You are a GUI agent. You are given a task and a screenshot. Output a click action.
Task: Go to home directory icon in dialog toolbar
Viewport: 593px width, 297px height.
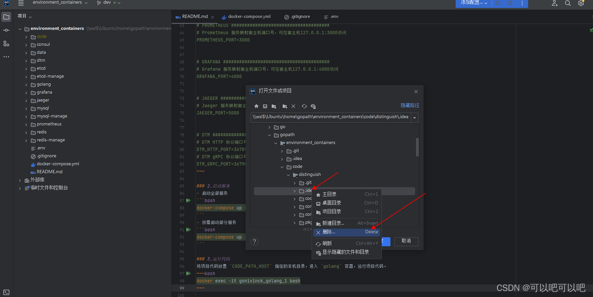pyautogui.click(x=256, y=106)
